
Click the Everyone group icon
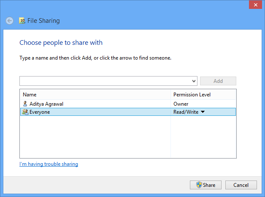(x=25, y=112)
